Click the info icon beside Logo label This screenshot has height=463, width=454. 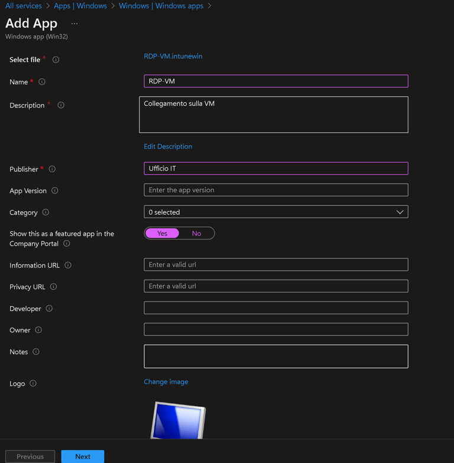33,383
